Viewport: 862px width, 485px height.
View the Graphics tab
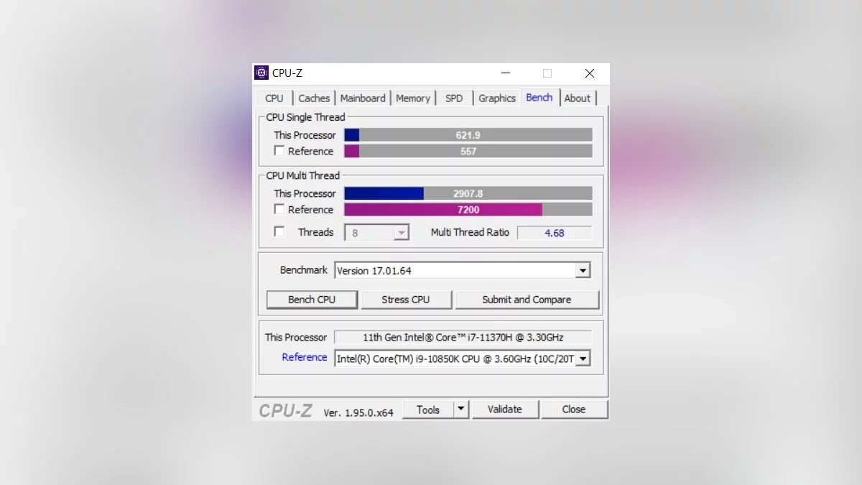(497, 98)
